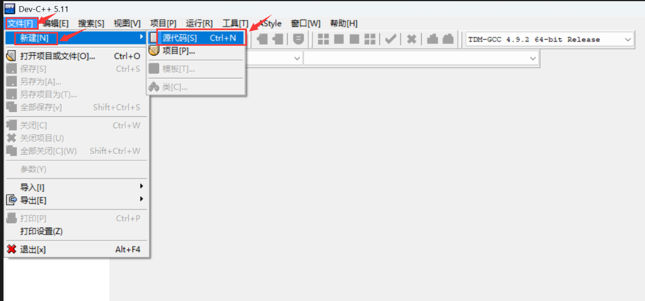Select 退出[x] to exit Dev-C++

pyautogui.click(x=76, y=250)
